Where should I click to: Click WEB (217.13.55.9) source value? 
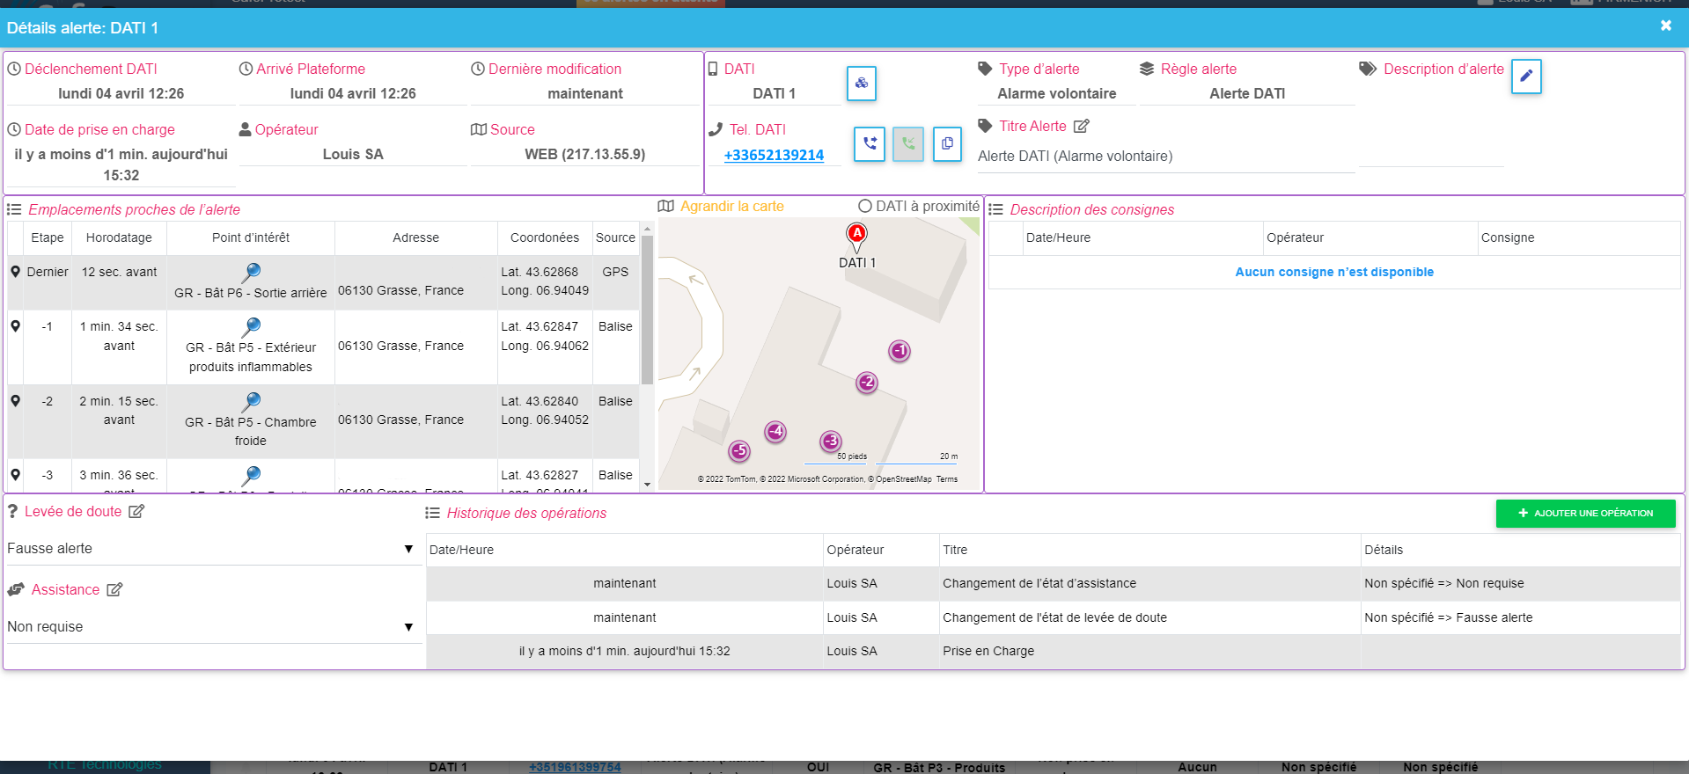(x=584, y=154)
